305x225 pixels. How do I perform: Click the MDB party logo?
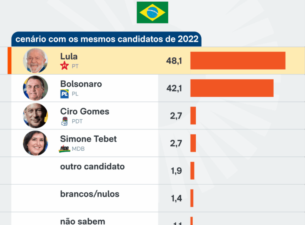[64, 149]
